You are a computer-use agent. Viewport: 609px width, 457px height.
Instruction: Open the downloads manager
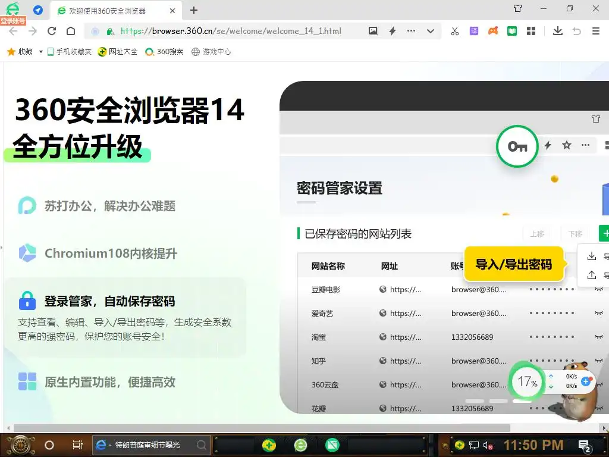[558, 31]
